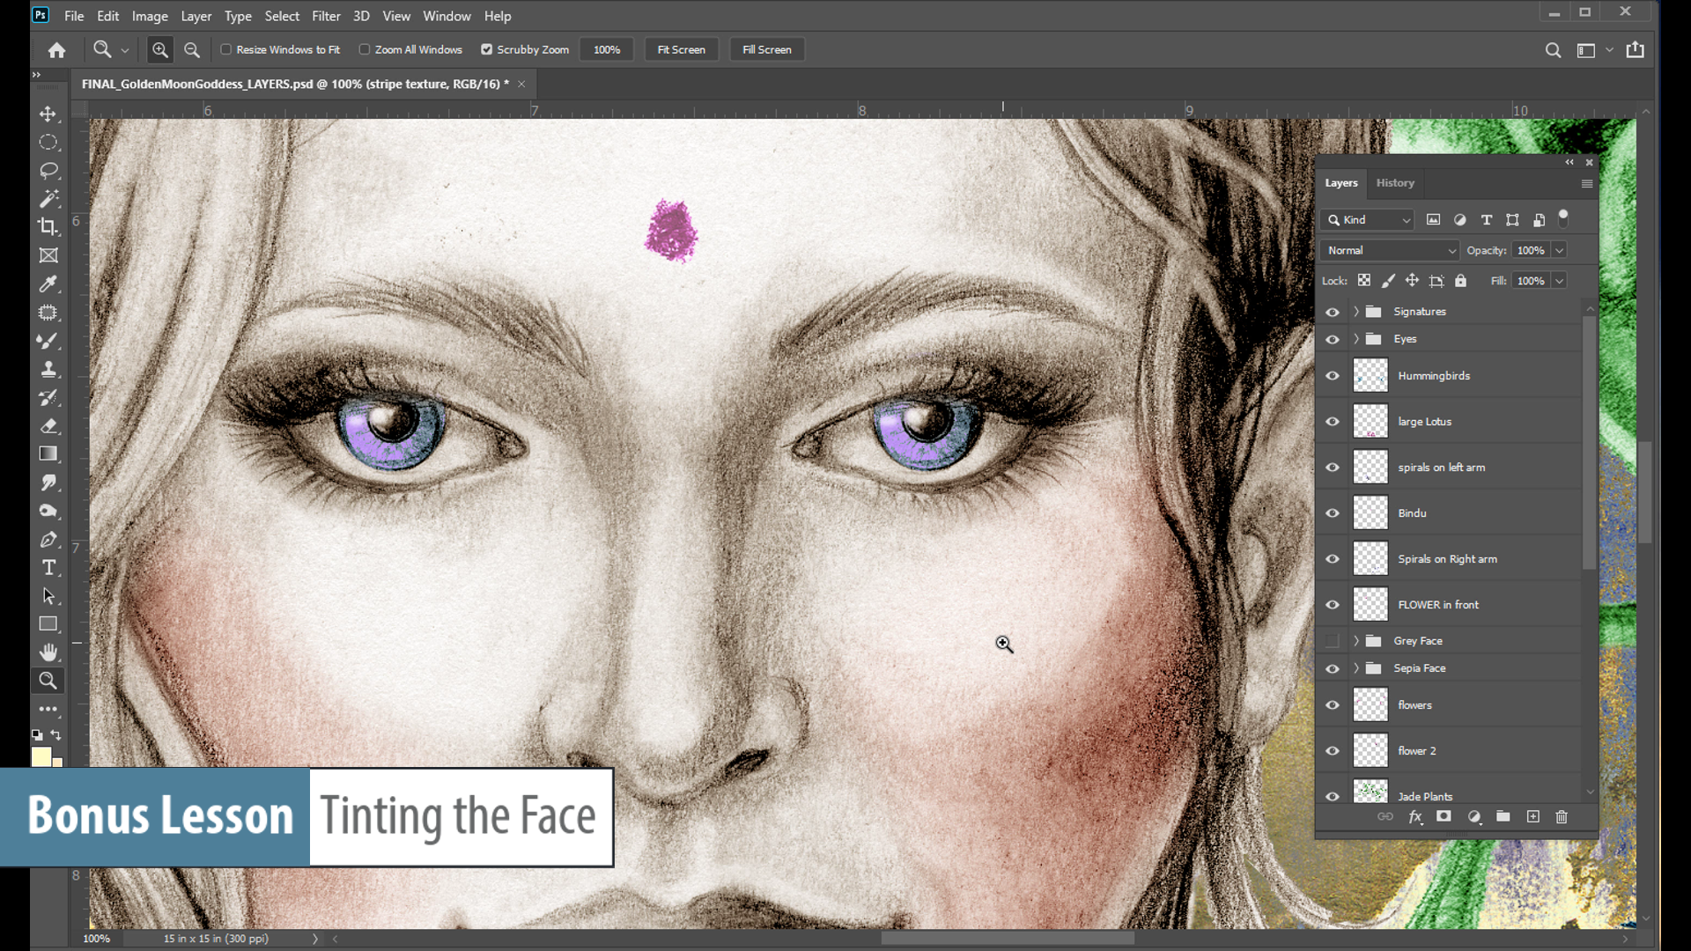Viewport: 1691px width, 951px height.
Task: Open the Layer menu
Action: pos(196,16)
